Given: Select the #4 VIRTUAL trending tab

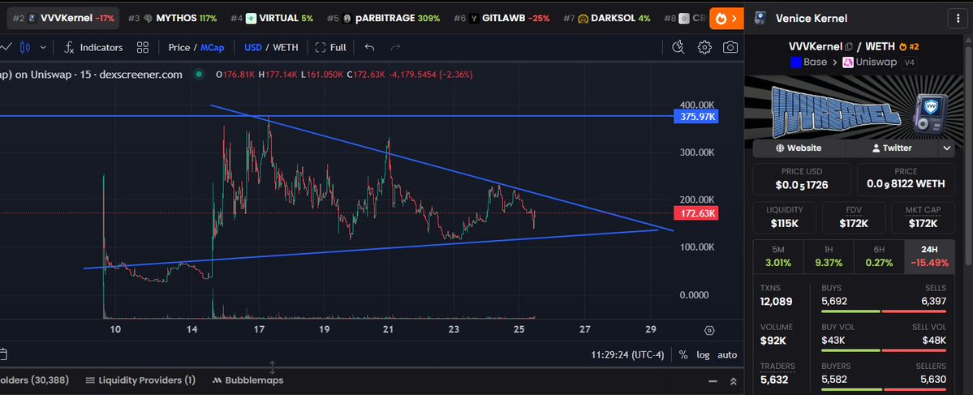Looking at the screenshot, I should click(272, 19).
